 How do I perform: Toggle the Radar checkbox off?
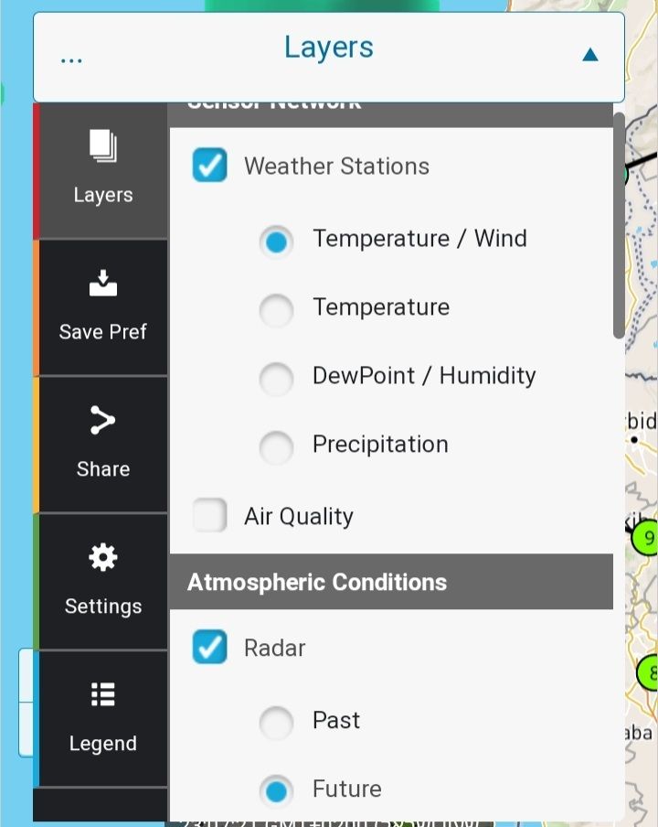click(x=209, y=648)
